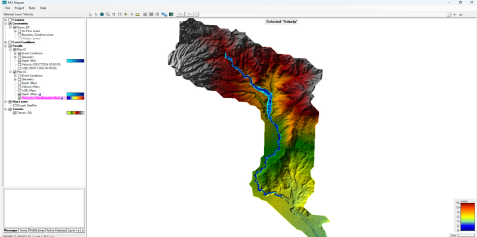Enable the Google Satellite layer checkbox
477x237 pixels.
coord(14,105)
